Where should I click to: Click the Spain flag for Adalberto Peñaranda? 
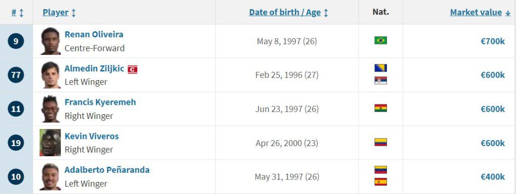(x=380, y=182)
